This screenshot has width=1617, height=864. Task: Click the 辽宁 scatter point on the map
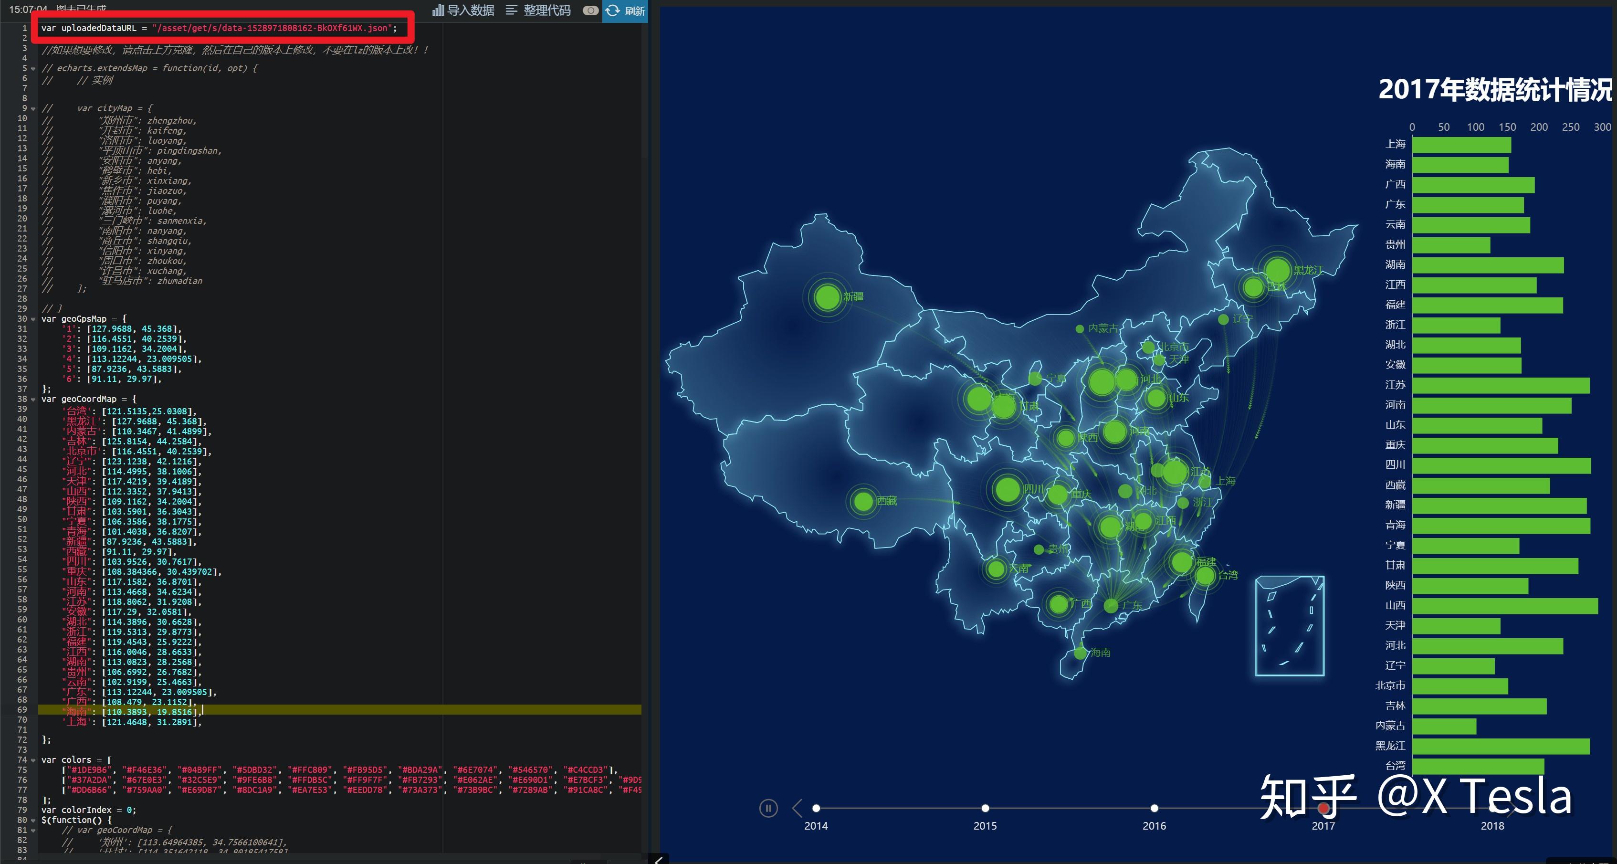[x=1223, y=320]
